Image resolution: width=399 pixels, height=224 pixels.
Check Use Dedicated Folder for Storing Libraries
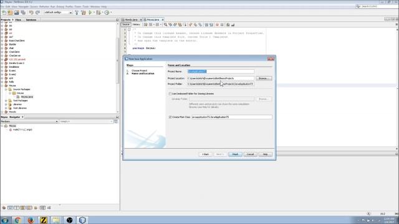coord(170,94)
